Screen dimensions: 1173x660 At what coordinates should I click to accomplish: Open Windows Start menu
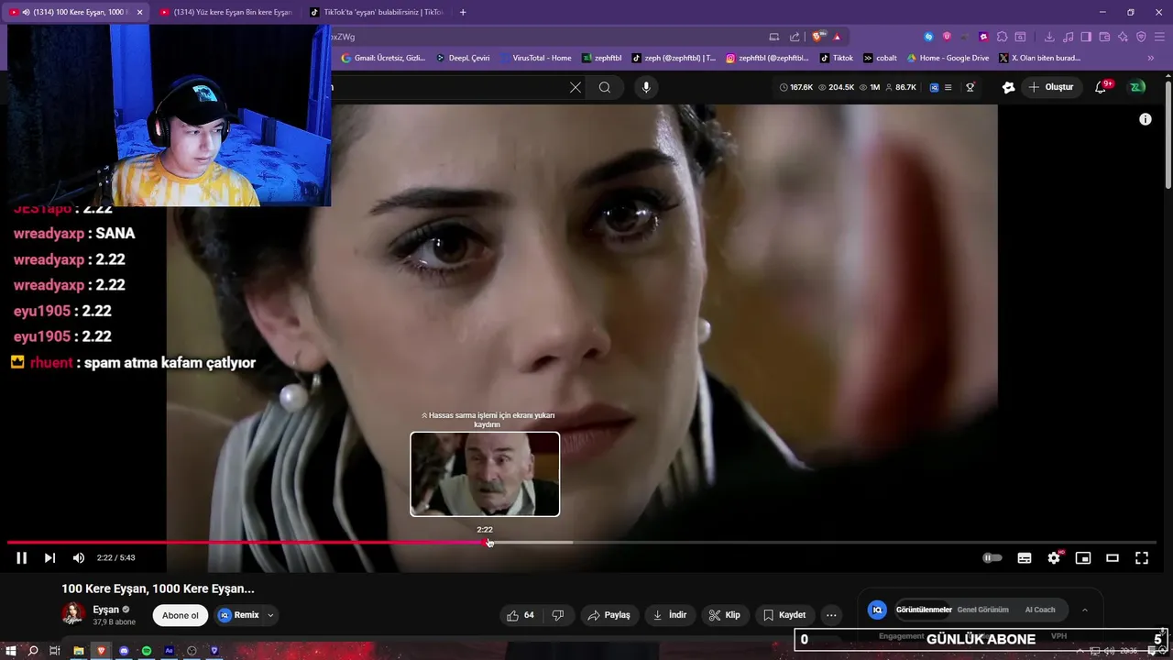(10, 651)
